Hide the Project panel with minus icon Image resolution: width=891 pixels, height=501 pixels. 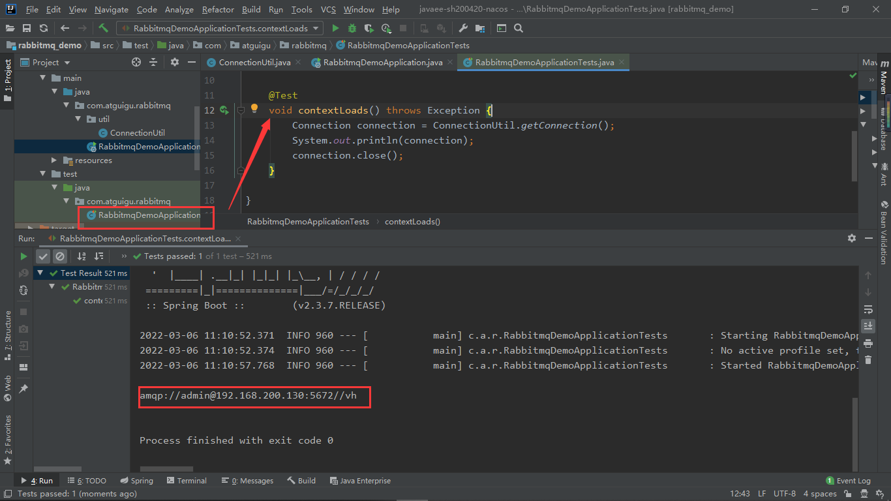(x=191, y=62)
